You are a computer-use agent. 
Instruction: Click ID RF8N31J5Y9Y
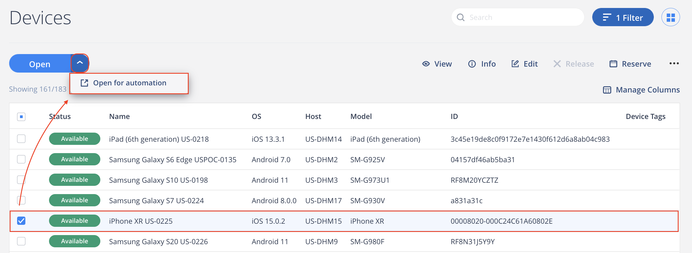473,242
